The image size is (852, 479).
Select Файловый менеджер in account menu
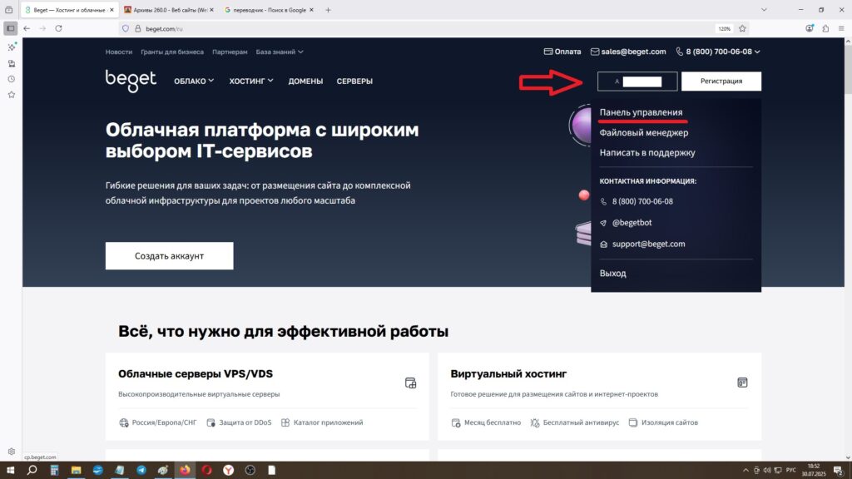[644, 132]
